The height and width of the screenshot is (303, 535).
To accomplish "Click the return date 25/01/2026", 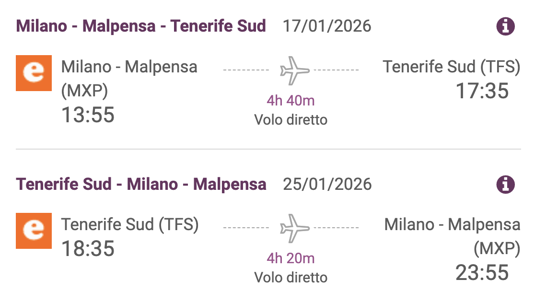I will tap(327, 184).
